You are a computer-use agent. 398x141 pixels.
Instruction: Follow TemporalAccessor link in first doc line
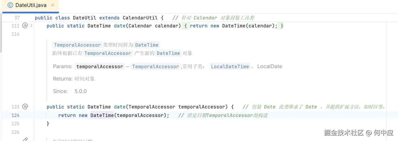click(77, 45)
